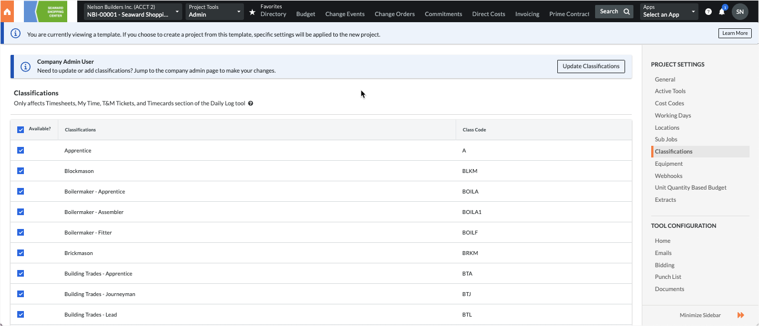Open the Direct Costs tool

[489, 14]
